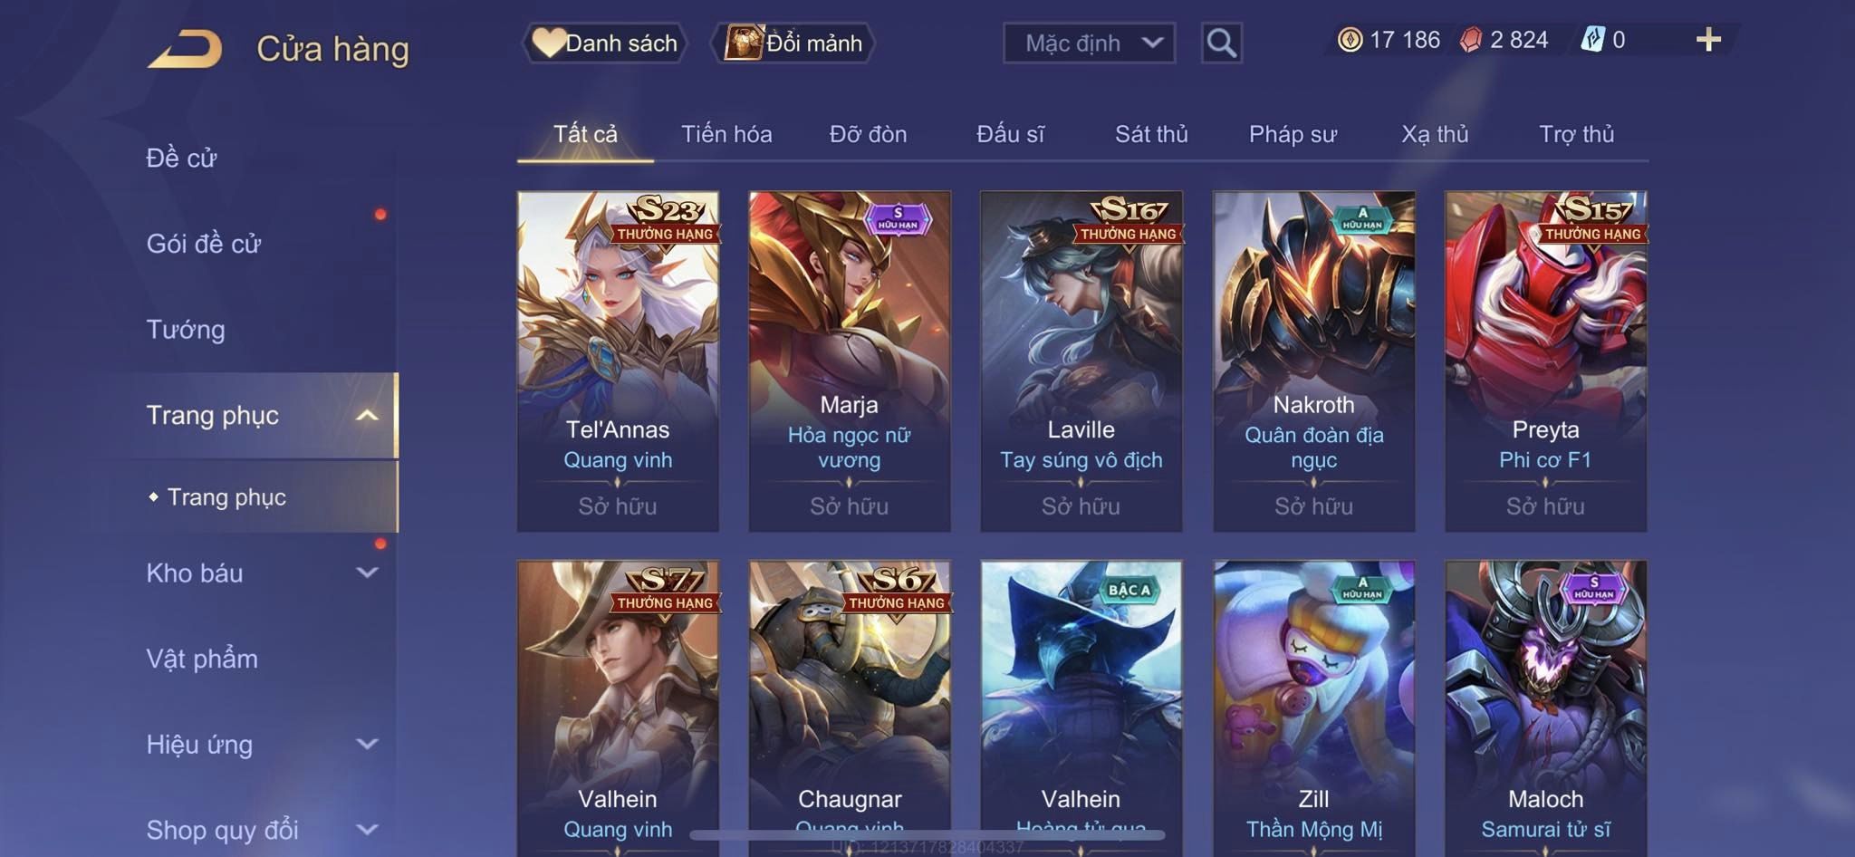Image resolution: width=1855 pixels, height=857 pixels.
Task: Open the Đổi mảnh fragment exchange
Action: tap(793, 43)
